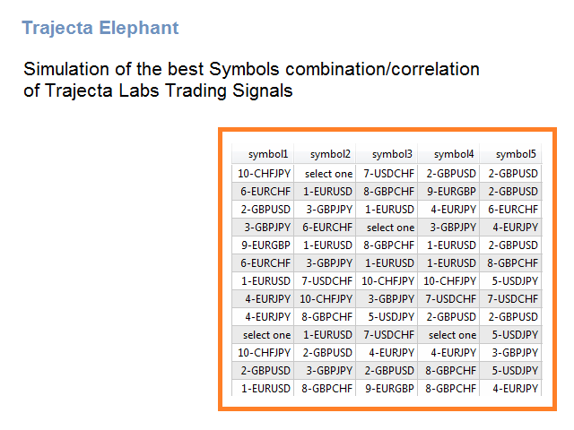574x430 pixels.
Task: Open the 'select one' dropdown in first row symbol2
Action: click(325, 174)
